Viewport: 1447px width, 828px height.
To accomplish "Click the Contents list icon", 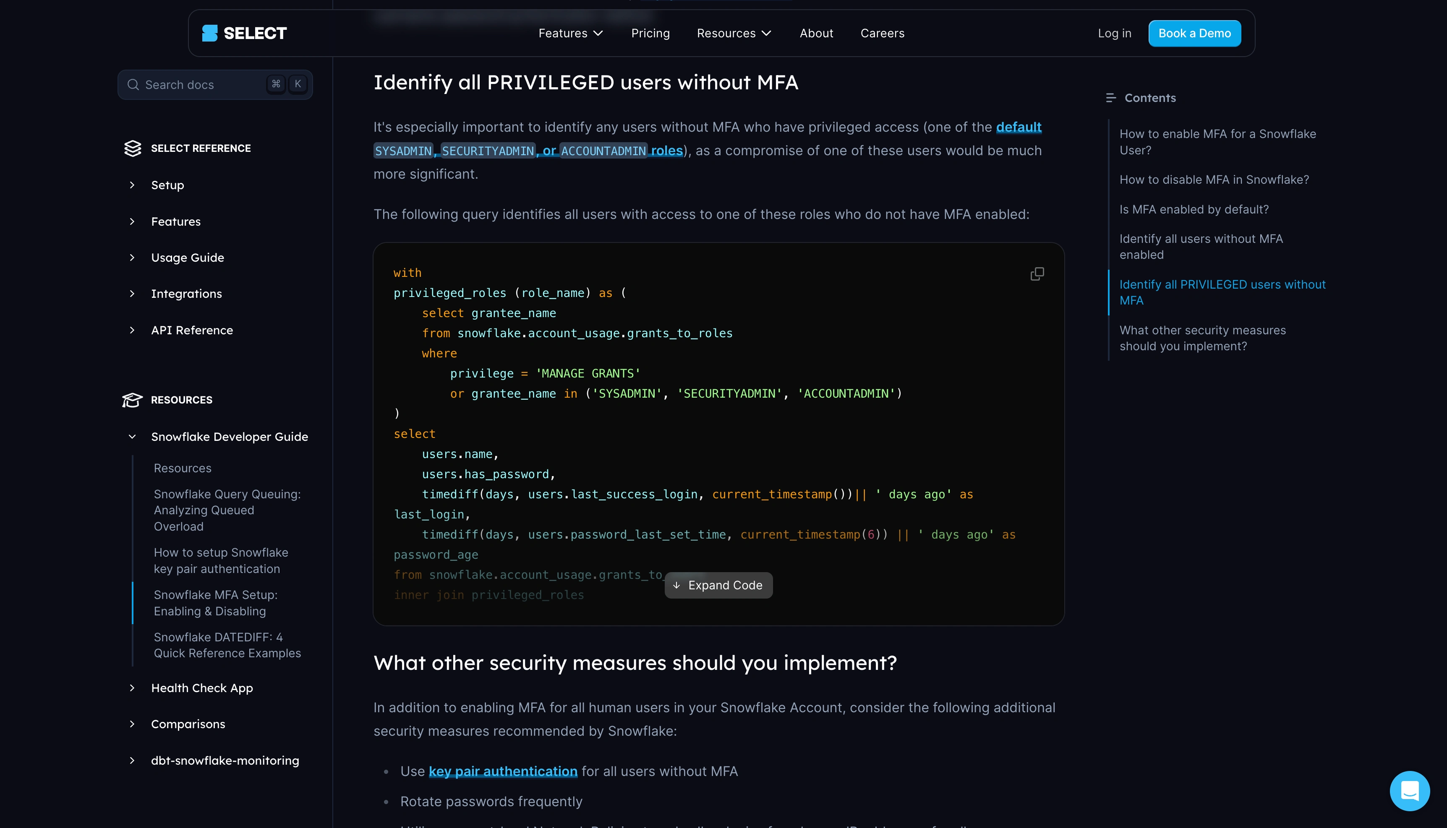I will (1111, 98).
